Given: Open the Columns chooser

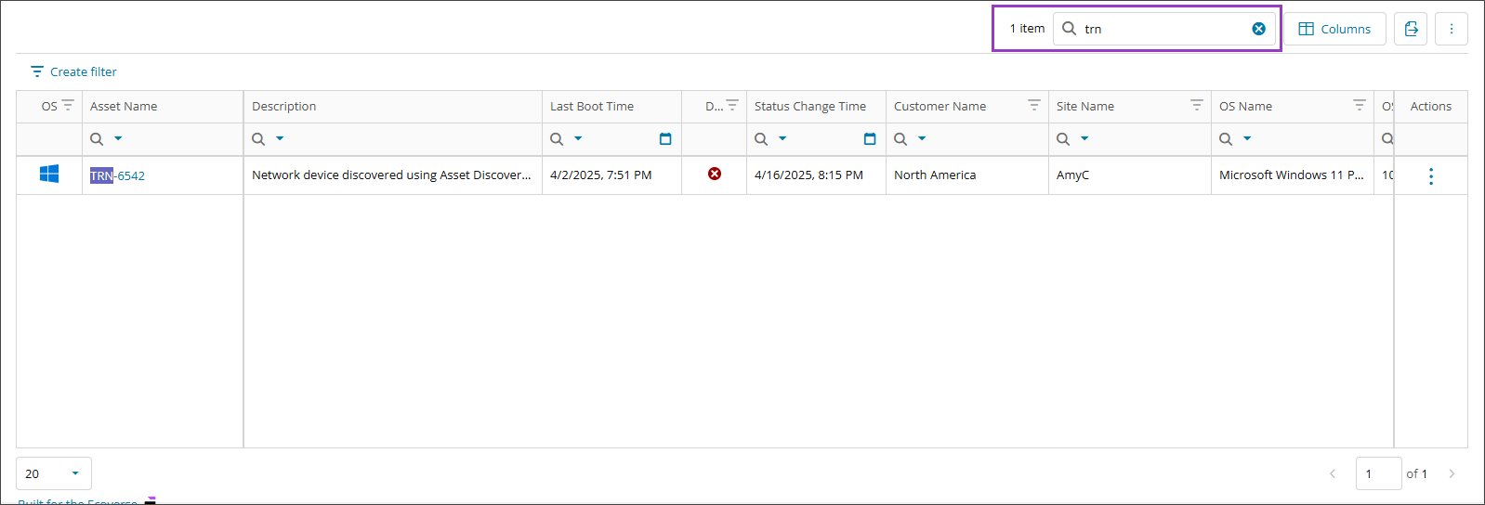Looking at the screenshot, I should 1334,29.
